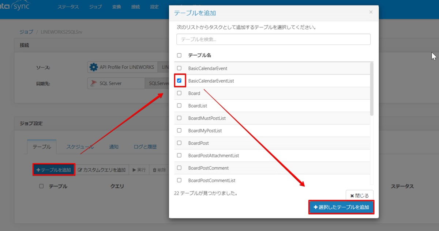Click the BasicCalendarEventList table name
Screen dimensions: 439x231
pos(211,80)
